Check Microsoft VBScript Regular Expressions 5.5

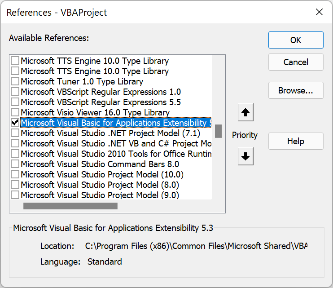click(x=15, y=102)
